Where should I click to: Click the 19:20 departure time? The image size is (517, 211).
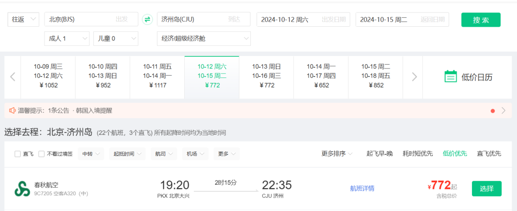point(175,185)
